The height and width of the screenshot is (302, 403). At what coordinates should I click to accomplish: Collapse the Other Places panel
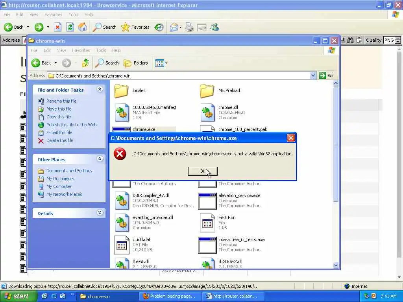[x=100, y=159]
